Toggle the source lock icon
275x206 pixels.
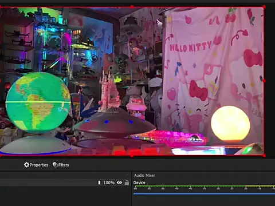[127, 183]
